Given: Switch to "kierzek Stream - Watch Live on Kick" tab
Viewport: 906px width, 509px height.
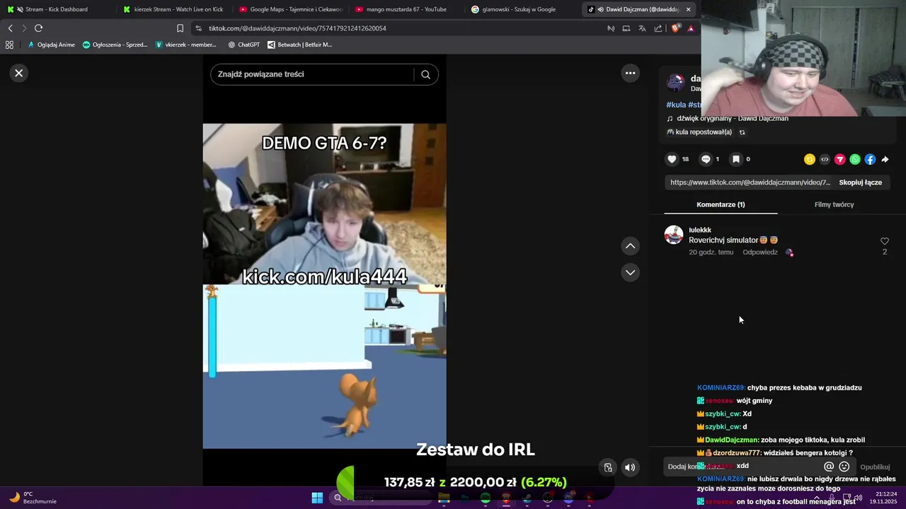Looking at the screenshot, I should 173,9.
